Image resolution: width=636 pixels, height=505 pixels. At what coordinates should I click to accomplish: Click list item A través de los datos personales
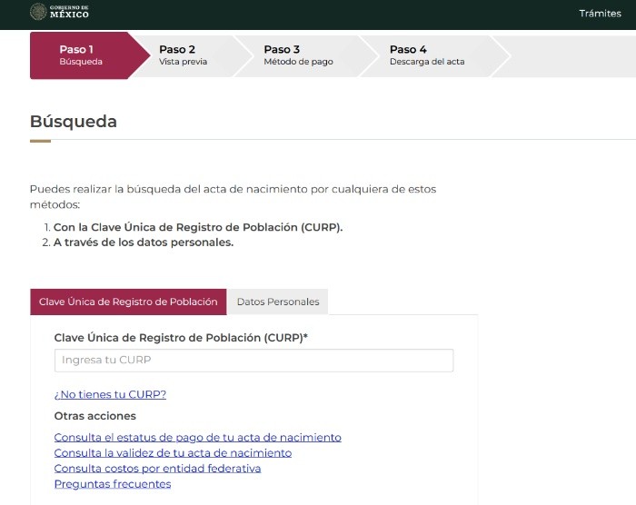click(x=143, y=243)
